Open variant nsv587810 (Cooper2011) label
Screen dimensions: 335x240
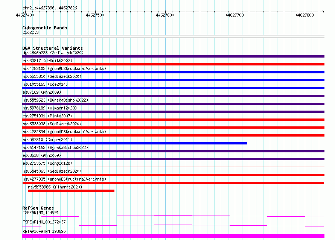tap(47, 140)
